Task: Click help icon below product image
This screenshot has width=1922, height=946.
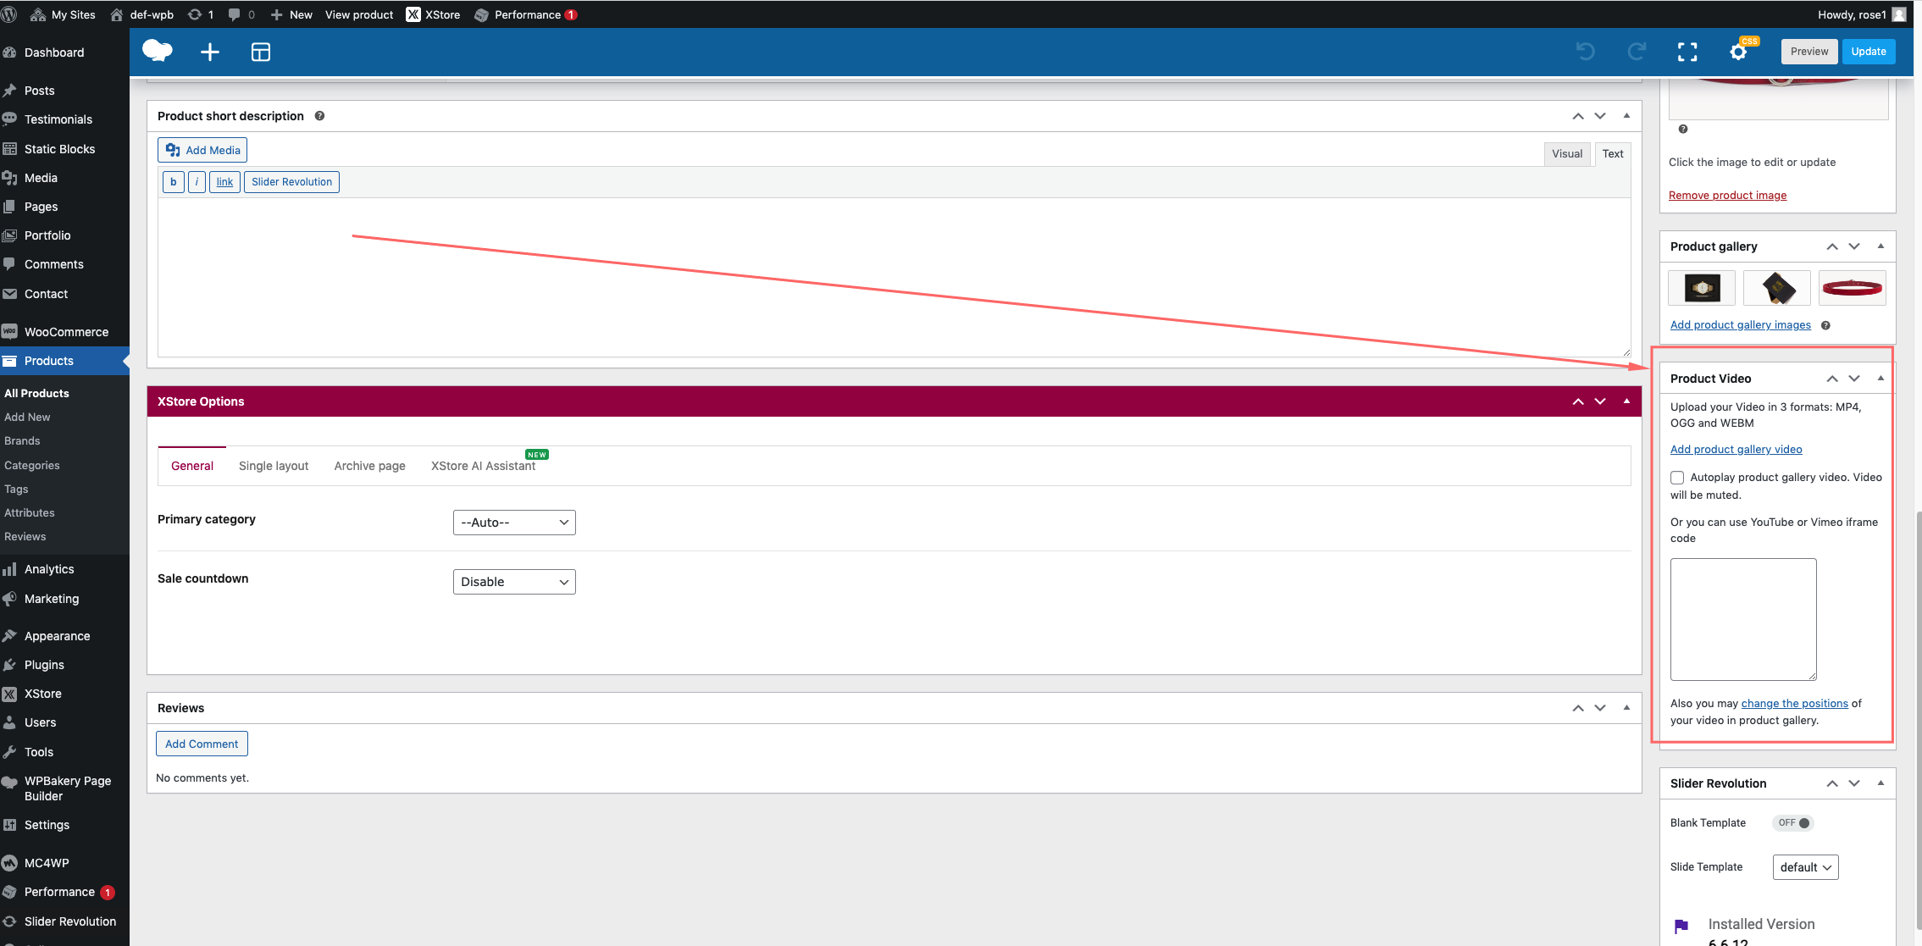Action: pyautogui.click(x=1683, y=129)
